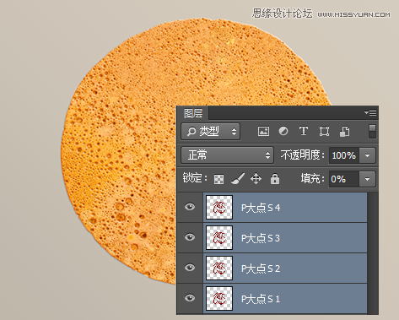The height and width of the screenshot is (320, 399).
Task: Hide the P大点S 2 layer
Action: (x=190, y=268)
